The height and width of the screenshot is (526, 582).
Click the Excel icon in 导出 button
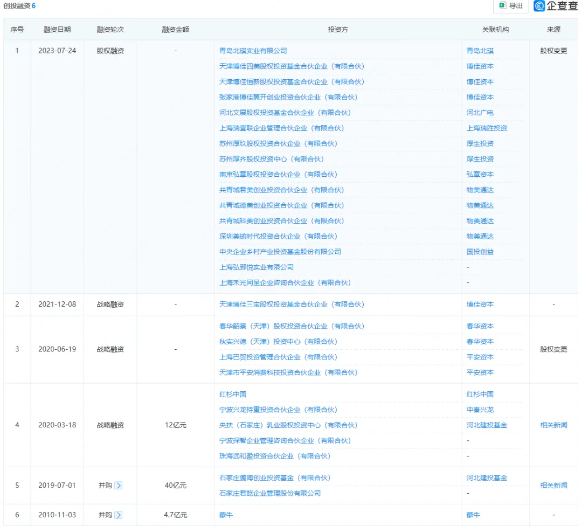click(503, 5)
